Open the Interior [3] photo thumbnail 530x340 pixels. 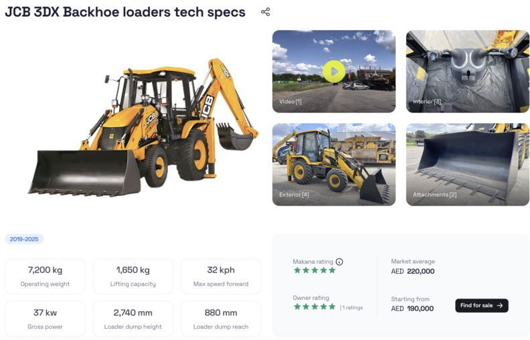tap(468, 72)
